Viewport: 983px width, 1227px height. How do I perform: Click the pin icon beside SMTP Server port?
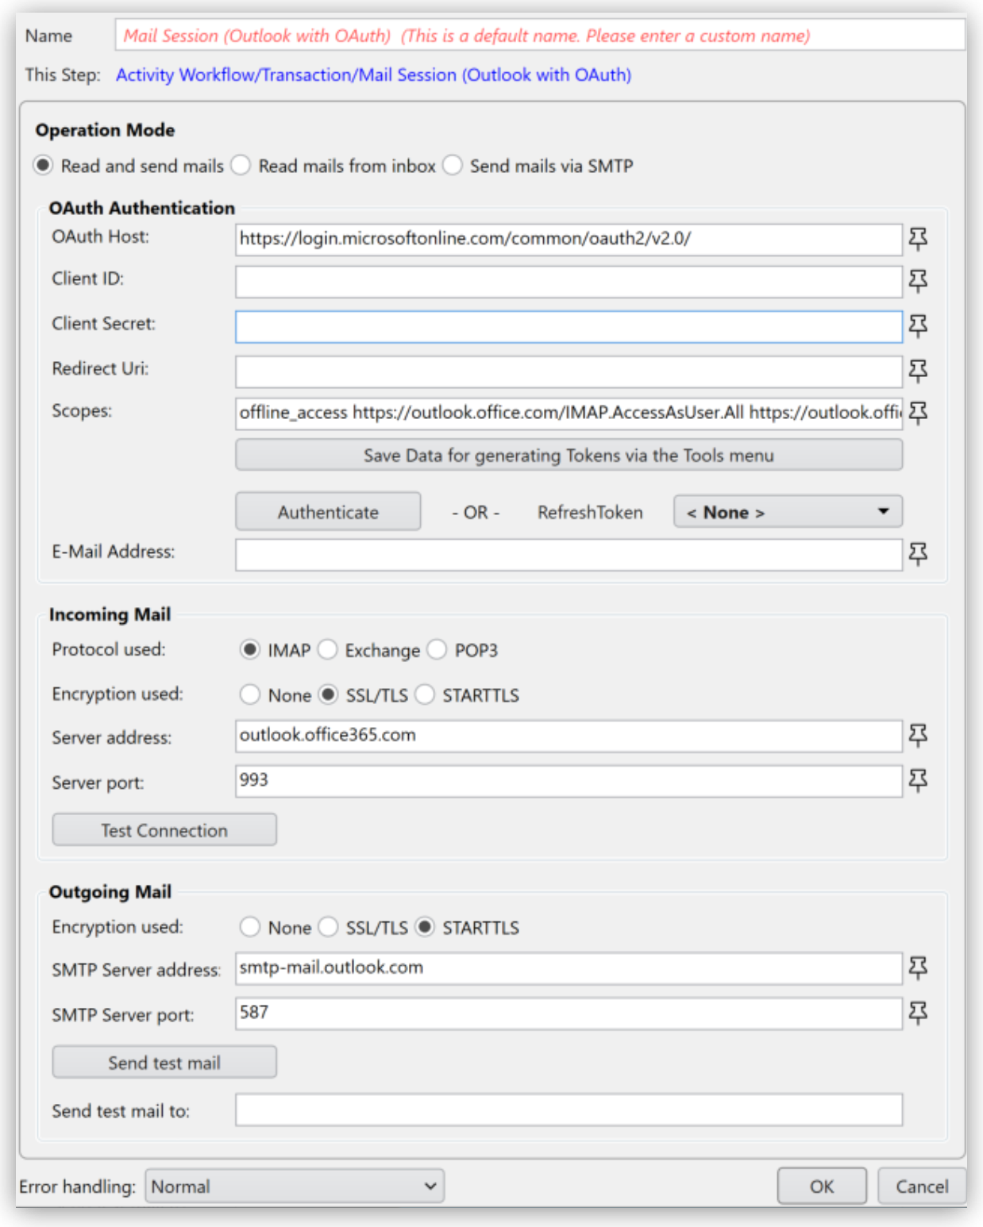(x=919, y=1013)
